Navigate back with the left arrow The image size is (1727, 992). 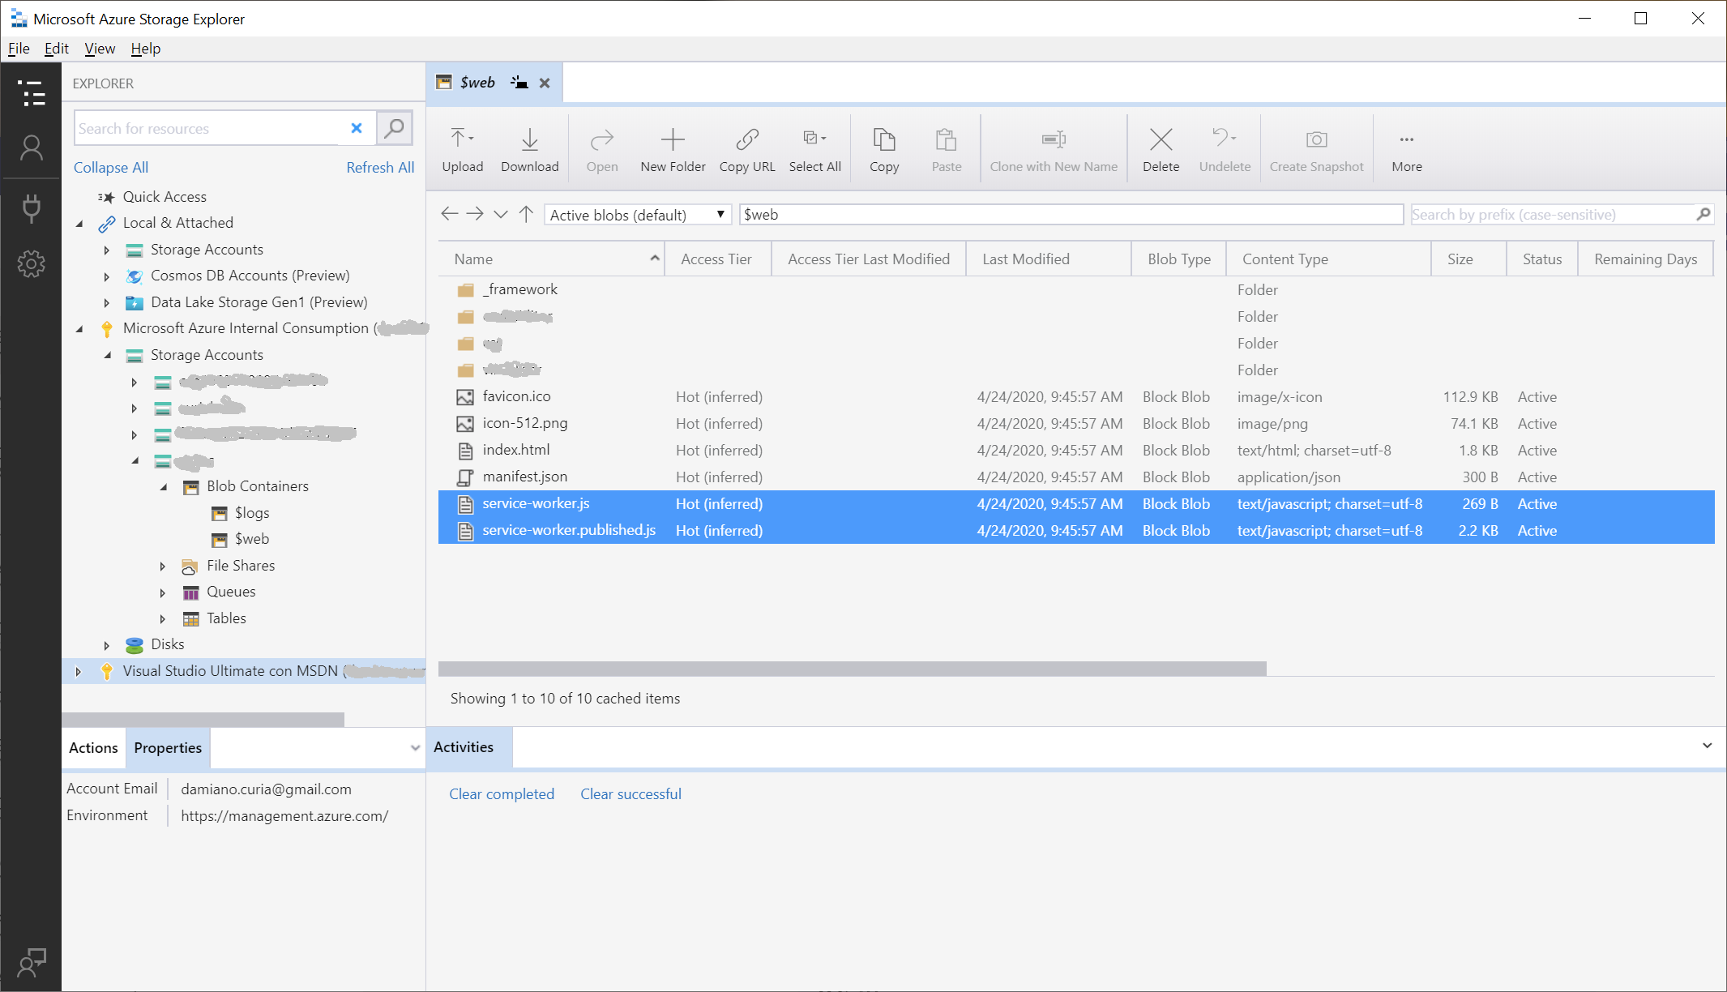450,214
